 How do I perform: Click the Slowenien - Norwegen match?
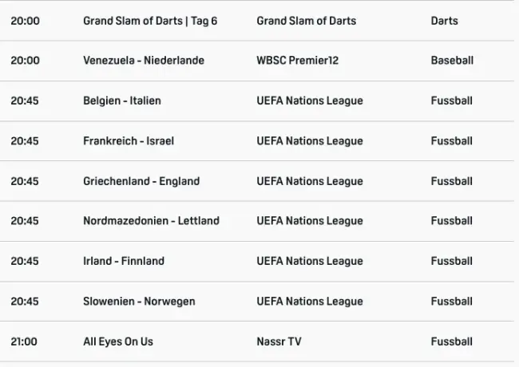(x=139, y=302)
